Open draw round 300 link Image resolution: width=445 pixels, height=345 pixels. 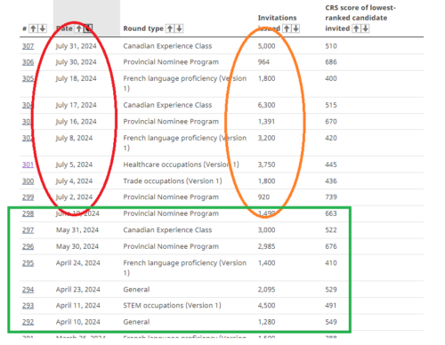coord(28,181)
